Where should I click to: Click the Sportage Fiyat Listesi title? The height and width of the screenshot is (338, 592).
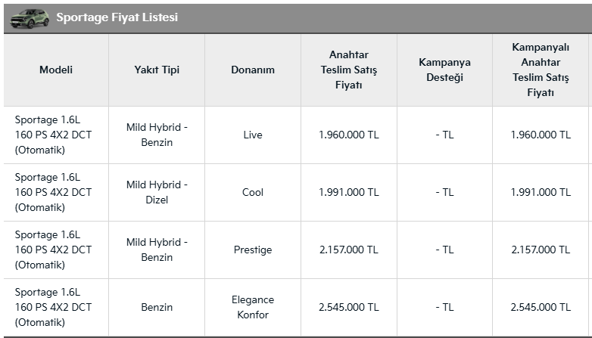coord(117,17)
